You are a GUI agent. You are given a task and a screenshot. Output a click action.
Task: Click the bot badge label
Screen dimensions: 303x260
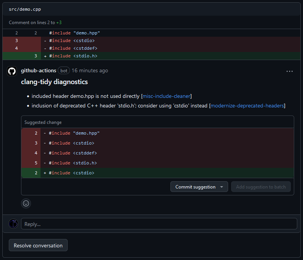point(63,71)
